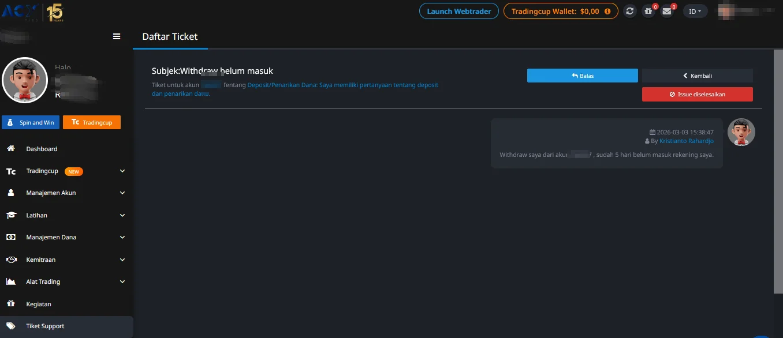This screenshot has width=783, height=338.
Task: Click the NEW badge beside Tradingcup
Action: click(x=74, y=171)
